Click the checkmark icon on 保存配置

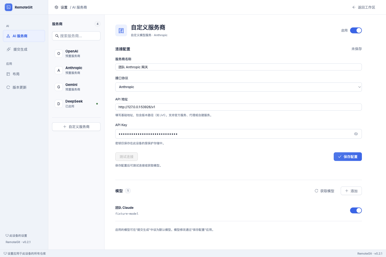pos(340,157)
